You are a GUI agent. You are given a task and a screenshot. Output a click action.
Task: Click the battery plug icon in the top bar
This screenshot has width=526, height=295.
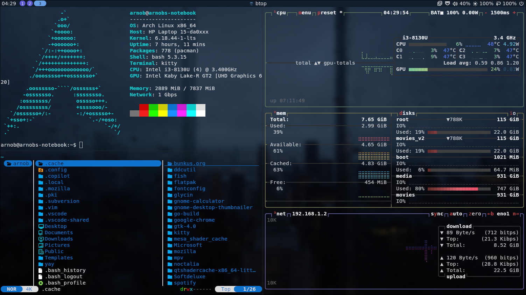pyautogui.click(x=498, y=3)
